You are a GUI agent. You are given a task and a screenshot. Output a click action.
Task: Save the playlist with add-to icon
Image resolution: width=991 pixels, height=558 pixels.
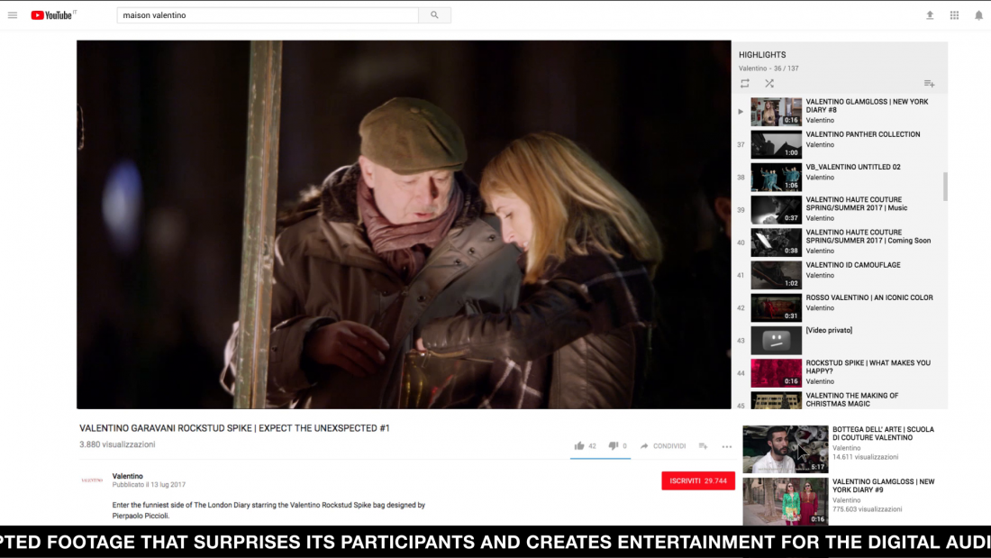coord(929,84)
